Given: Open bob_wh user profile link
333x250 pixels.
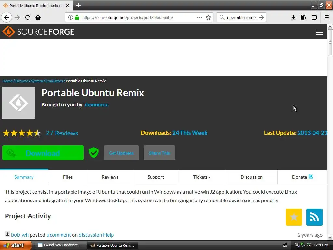Looking at the screenshot, I should point(20,235).
